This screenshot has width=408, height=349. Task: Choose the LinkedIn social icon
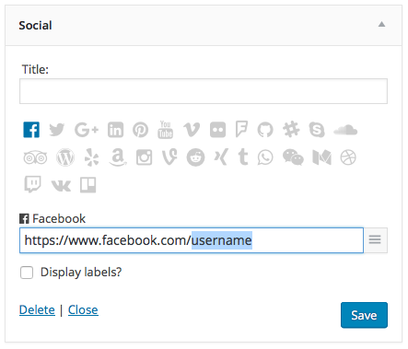tap(115, 130)
